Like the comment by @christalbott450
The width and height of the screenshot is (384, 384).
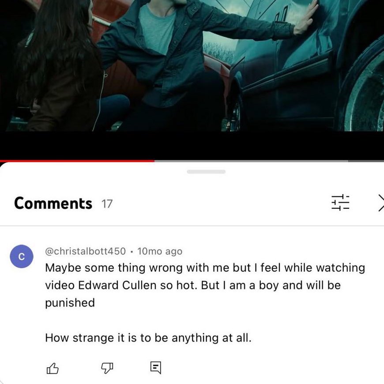(x=53, y=368)
